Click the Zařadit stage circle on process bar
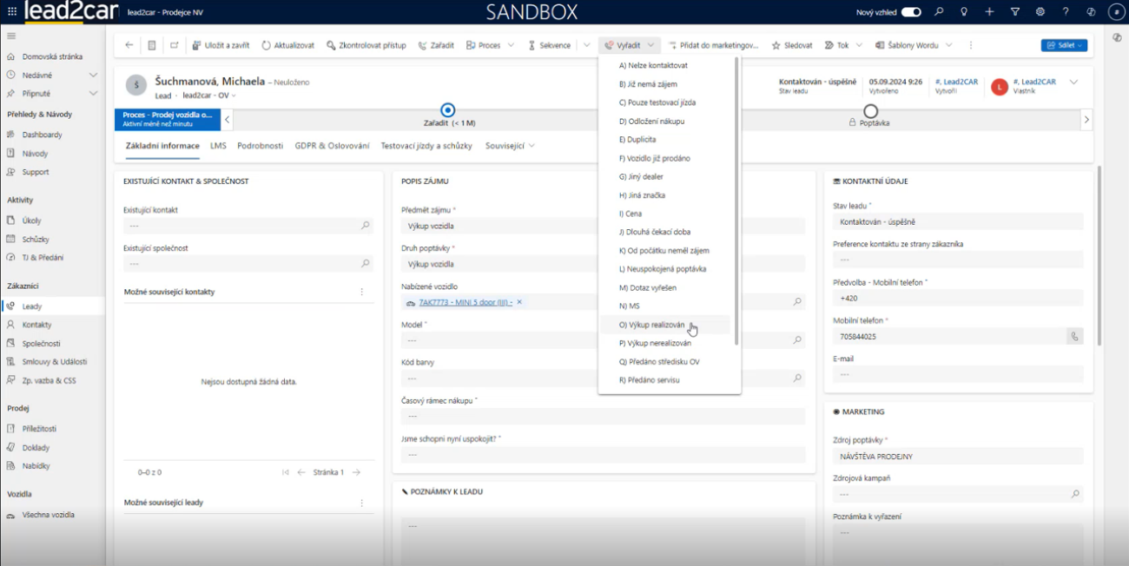 pyautogui.click(x=448, y=110)
